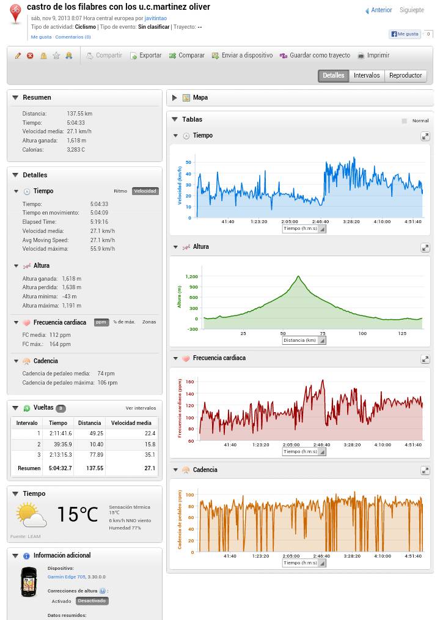Mark activity as favorite with star icon
The height and width of the screenshot is (620, 440).
click(56, 56)
